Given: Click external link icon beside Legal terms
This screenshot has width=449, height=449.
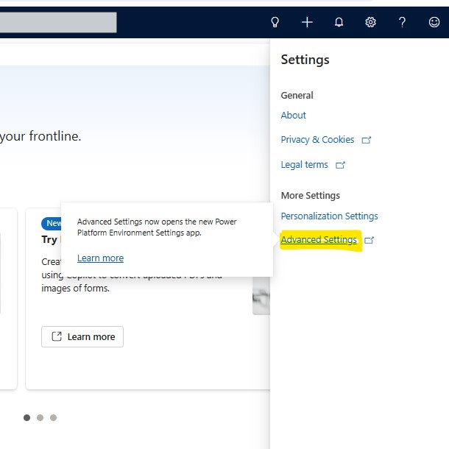Looking at the screenshot, I should (x=340, y=165).
